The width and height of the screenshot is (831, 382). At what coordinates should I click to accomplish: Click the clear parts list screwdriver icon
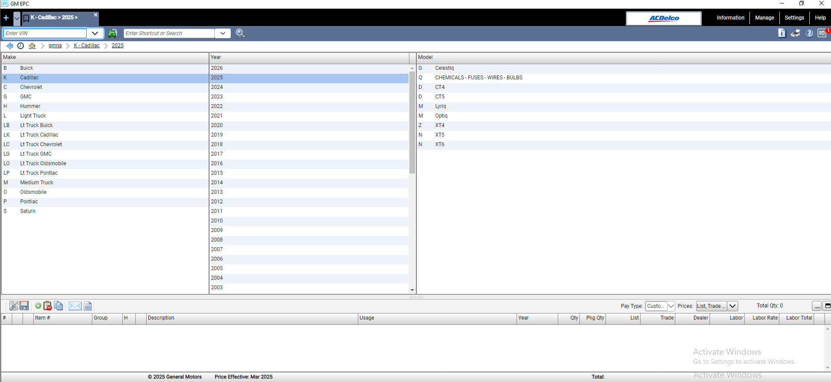tap(14, 306)
